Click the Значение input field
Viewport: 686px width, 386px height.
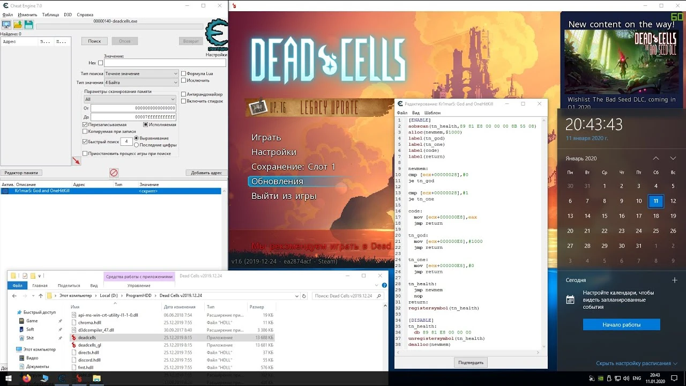[166, 62]
